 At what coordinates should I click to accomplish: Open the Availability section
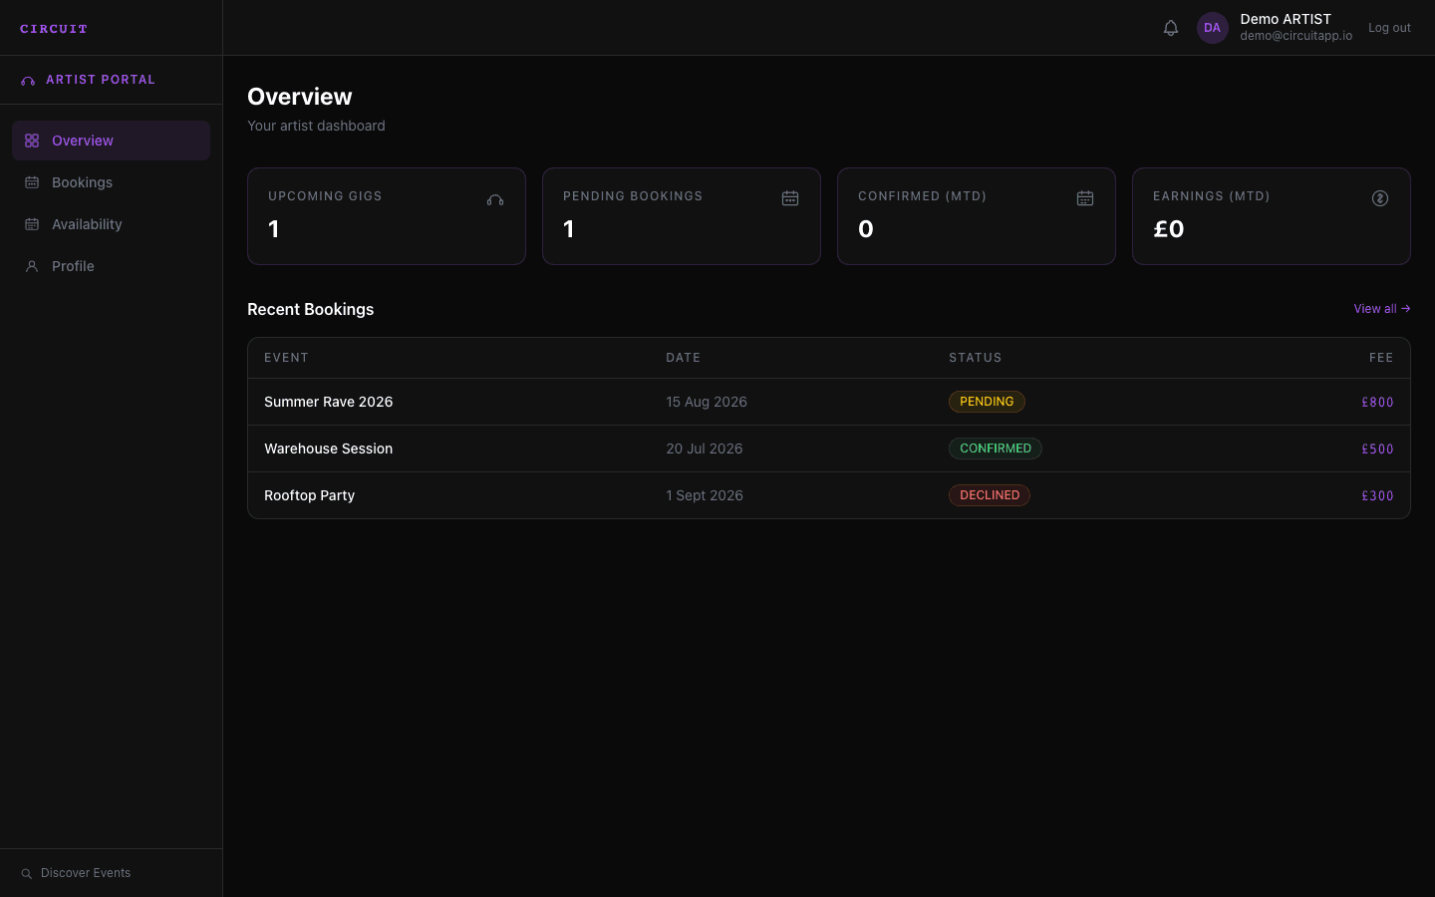pyautogui.click(x=111, y=224)
